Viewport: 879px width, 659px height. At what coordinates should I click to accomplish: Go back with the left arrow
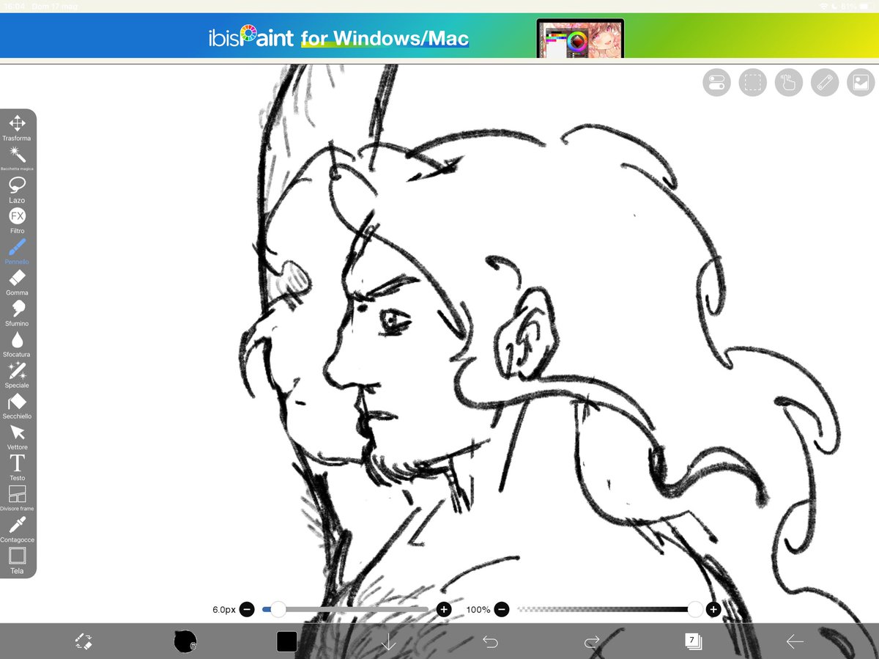tap(795, 642)
